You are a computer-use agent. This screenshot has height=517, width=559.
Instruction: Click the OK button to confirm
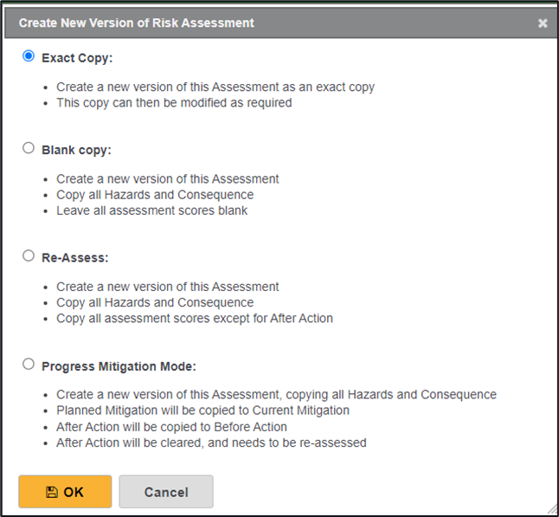pyautogui.click(x=65, y=492)
